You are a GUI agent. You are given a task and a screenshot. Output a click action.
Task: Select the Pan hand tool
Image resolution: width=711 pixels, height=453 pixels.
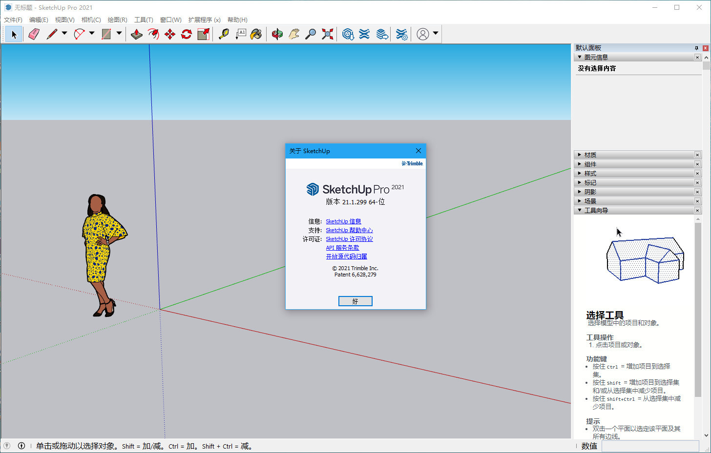click(x=294, y=34)
